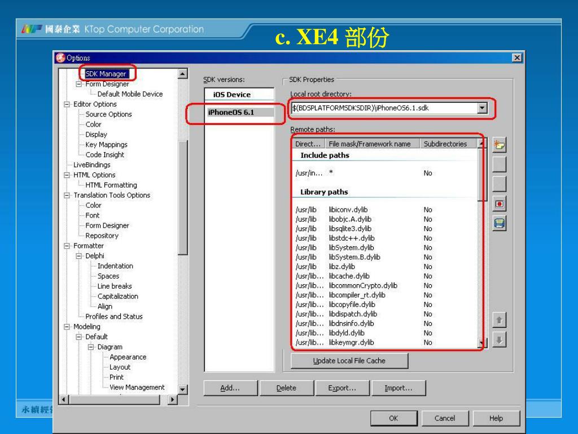Select the /usr/in... include path row
This screenshot has height=434, width=578.
pyautogui.click(x=385, y=173)
